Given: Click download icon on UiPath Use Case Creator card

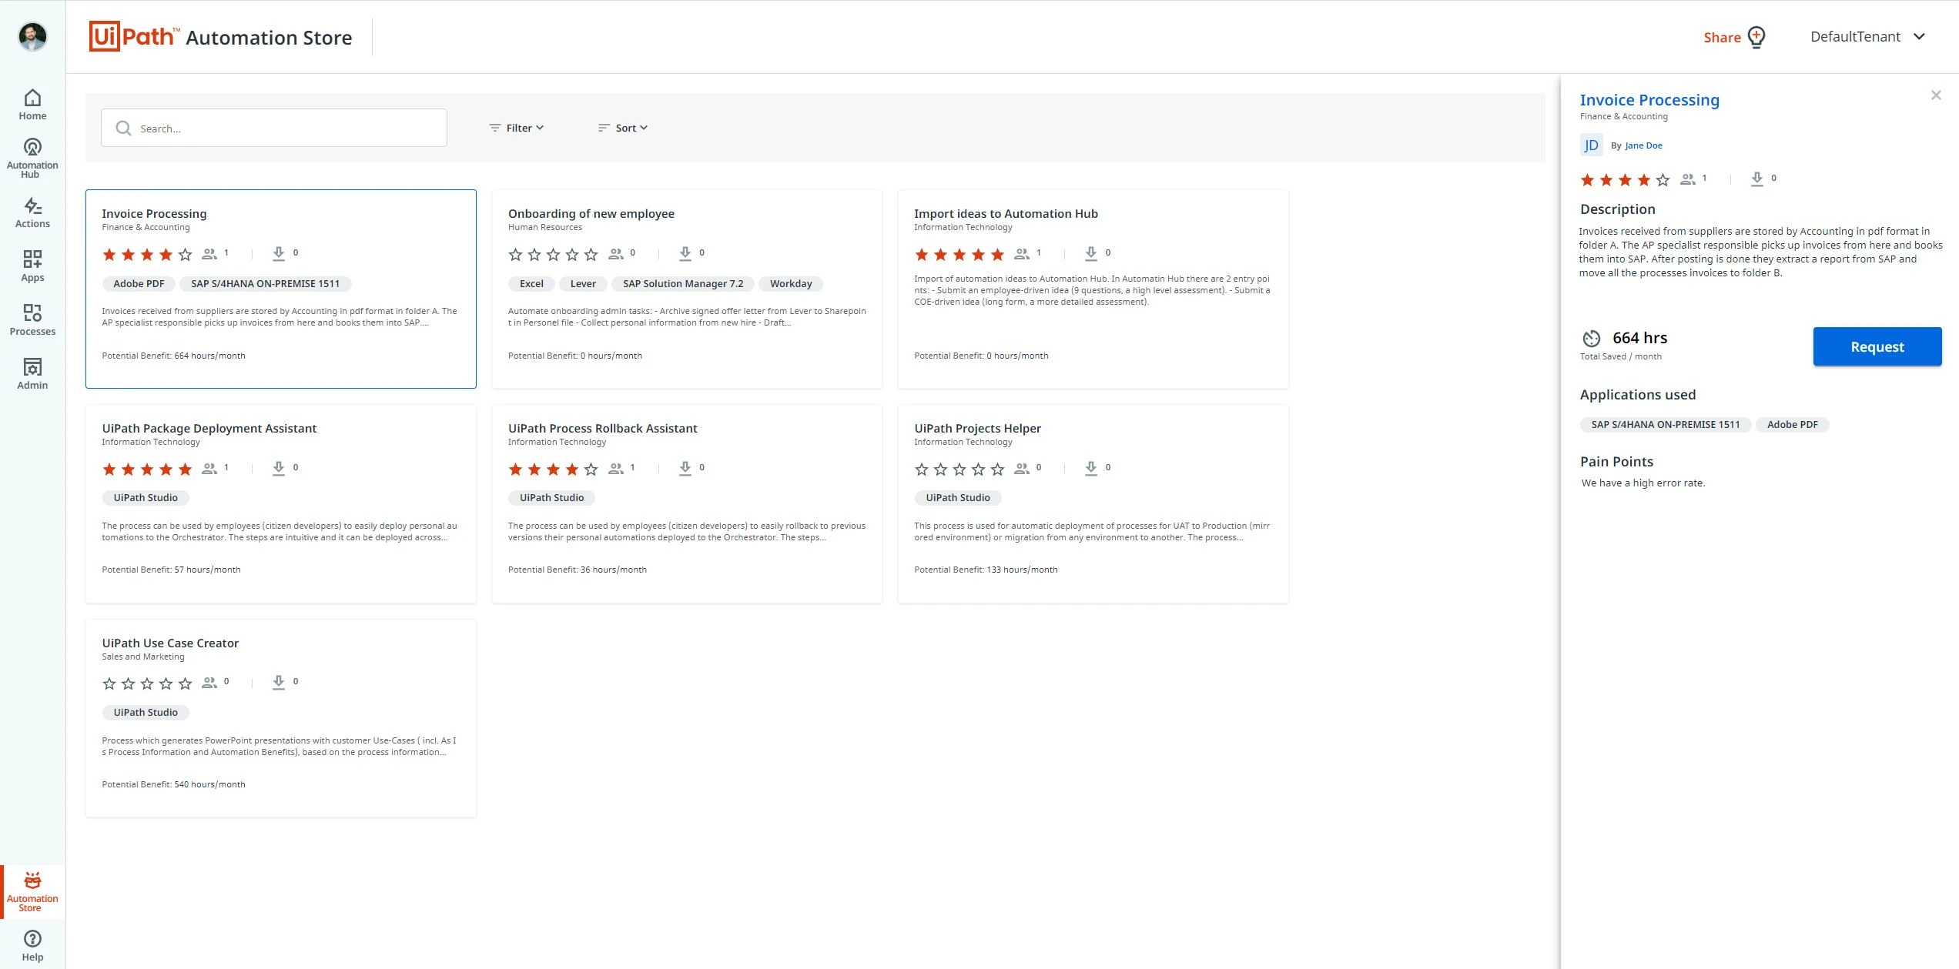Looking at the screenshot, I should (279, 682).
